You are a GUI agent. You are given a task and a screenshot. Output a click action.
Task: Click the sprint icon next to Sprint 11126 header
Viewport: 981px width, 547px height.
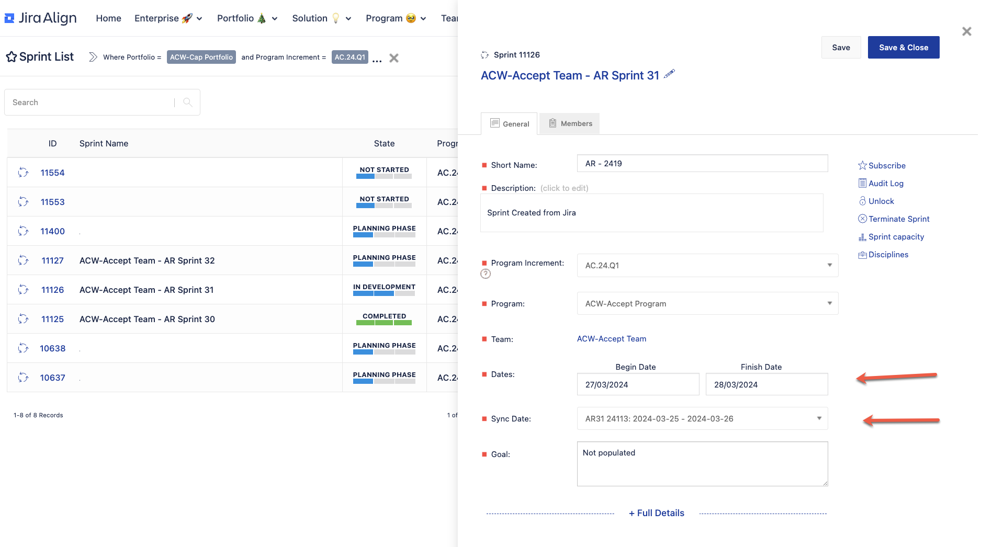pyautogui.click(x=485, y=55)
